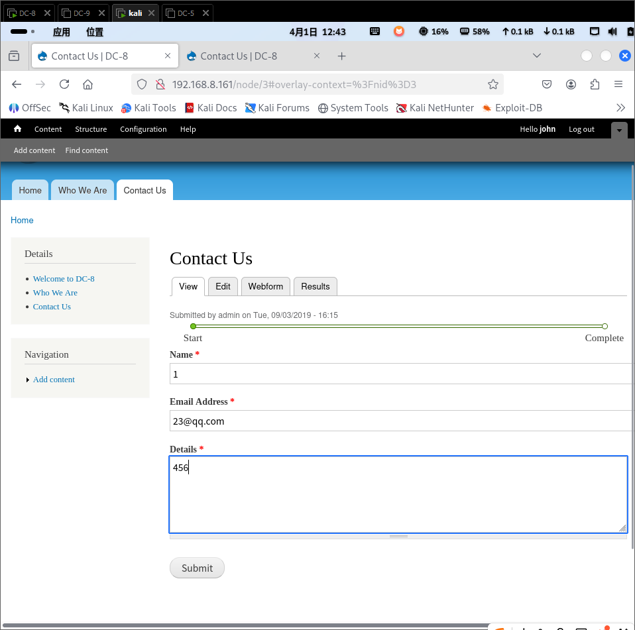
Task: Bookmark this page with star icon
Action: (492, 84)
